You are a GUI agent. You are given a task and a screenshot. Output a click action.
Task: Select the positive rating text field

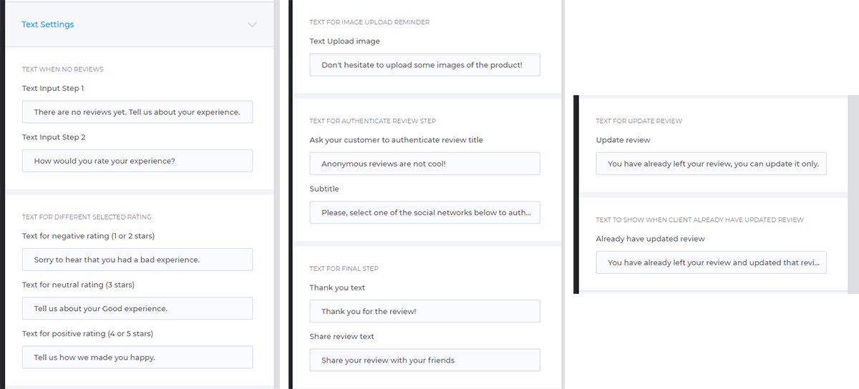point(137,358)
